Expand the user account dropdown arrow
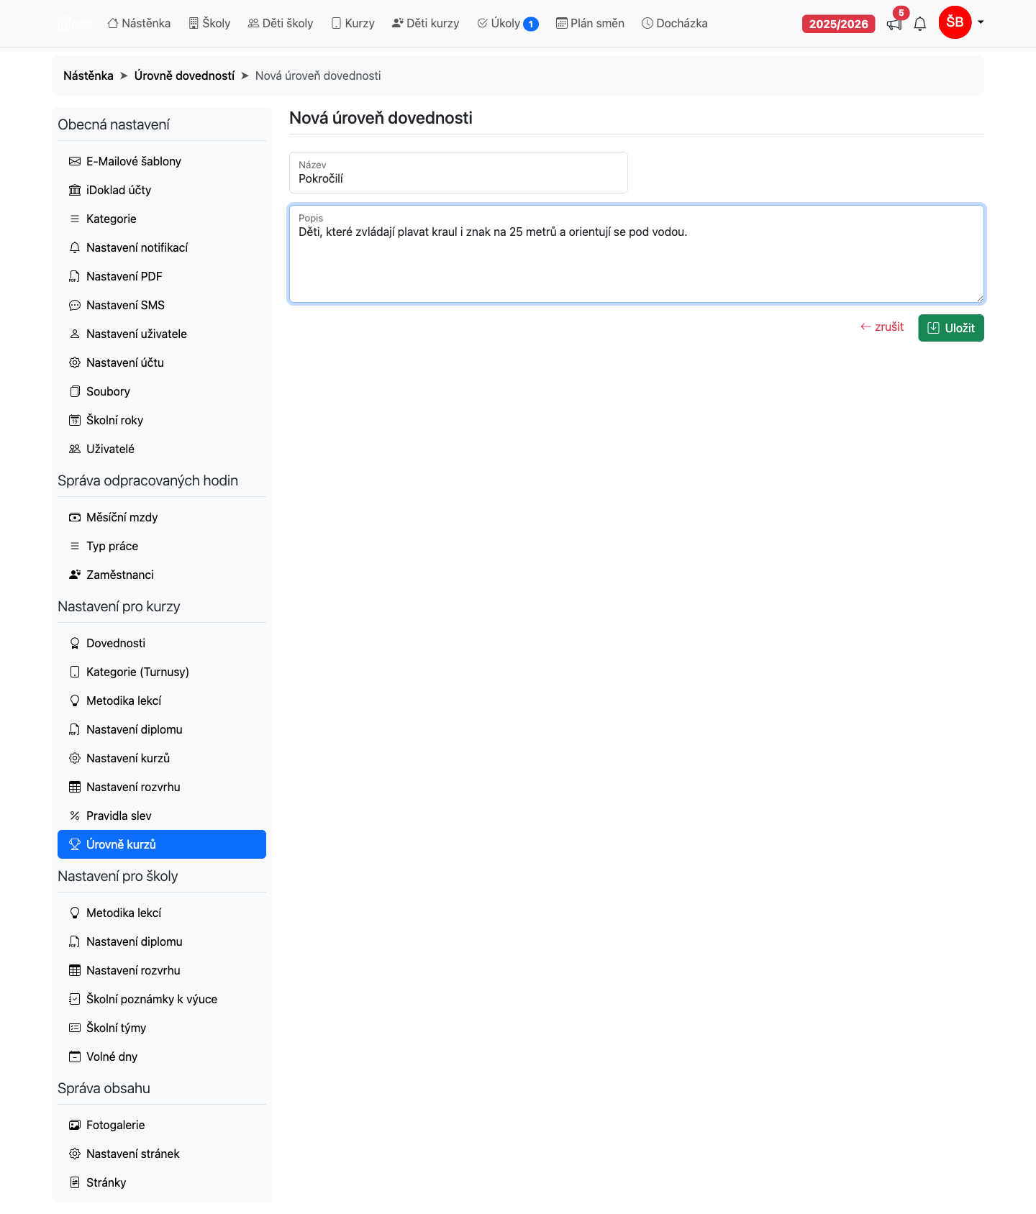1036x1214 pixels. pyautogui.click(x=981, y=22)
